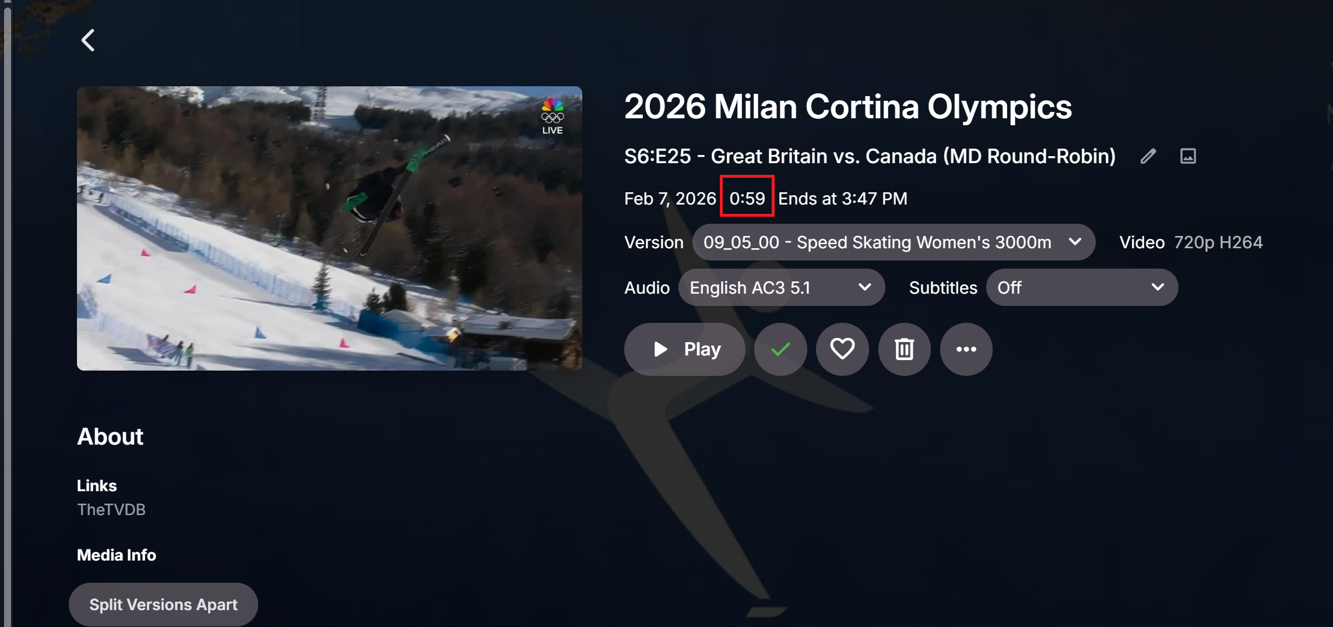Open the edit images icon
Viewport: 1333px width, 627px height.
coord(1188,156)
